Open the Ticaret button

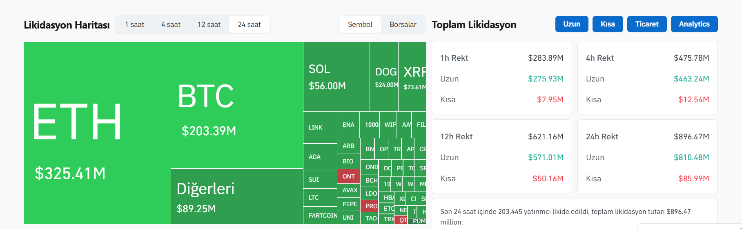click(646, 24)
